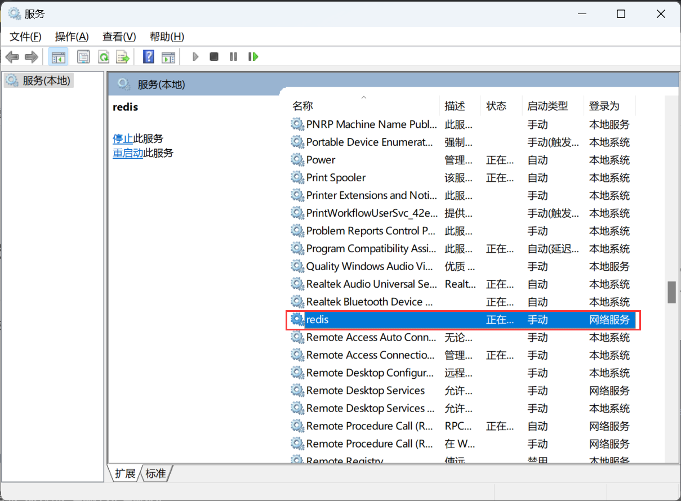Select Remote Access Connectio... service name
681x501 pixels.
tap(371, 355)
